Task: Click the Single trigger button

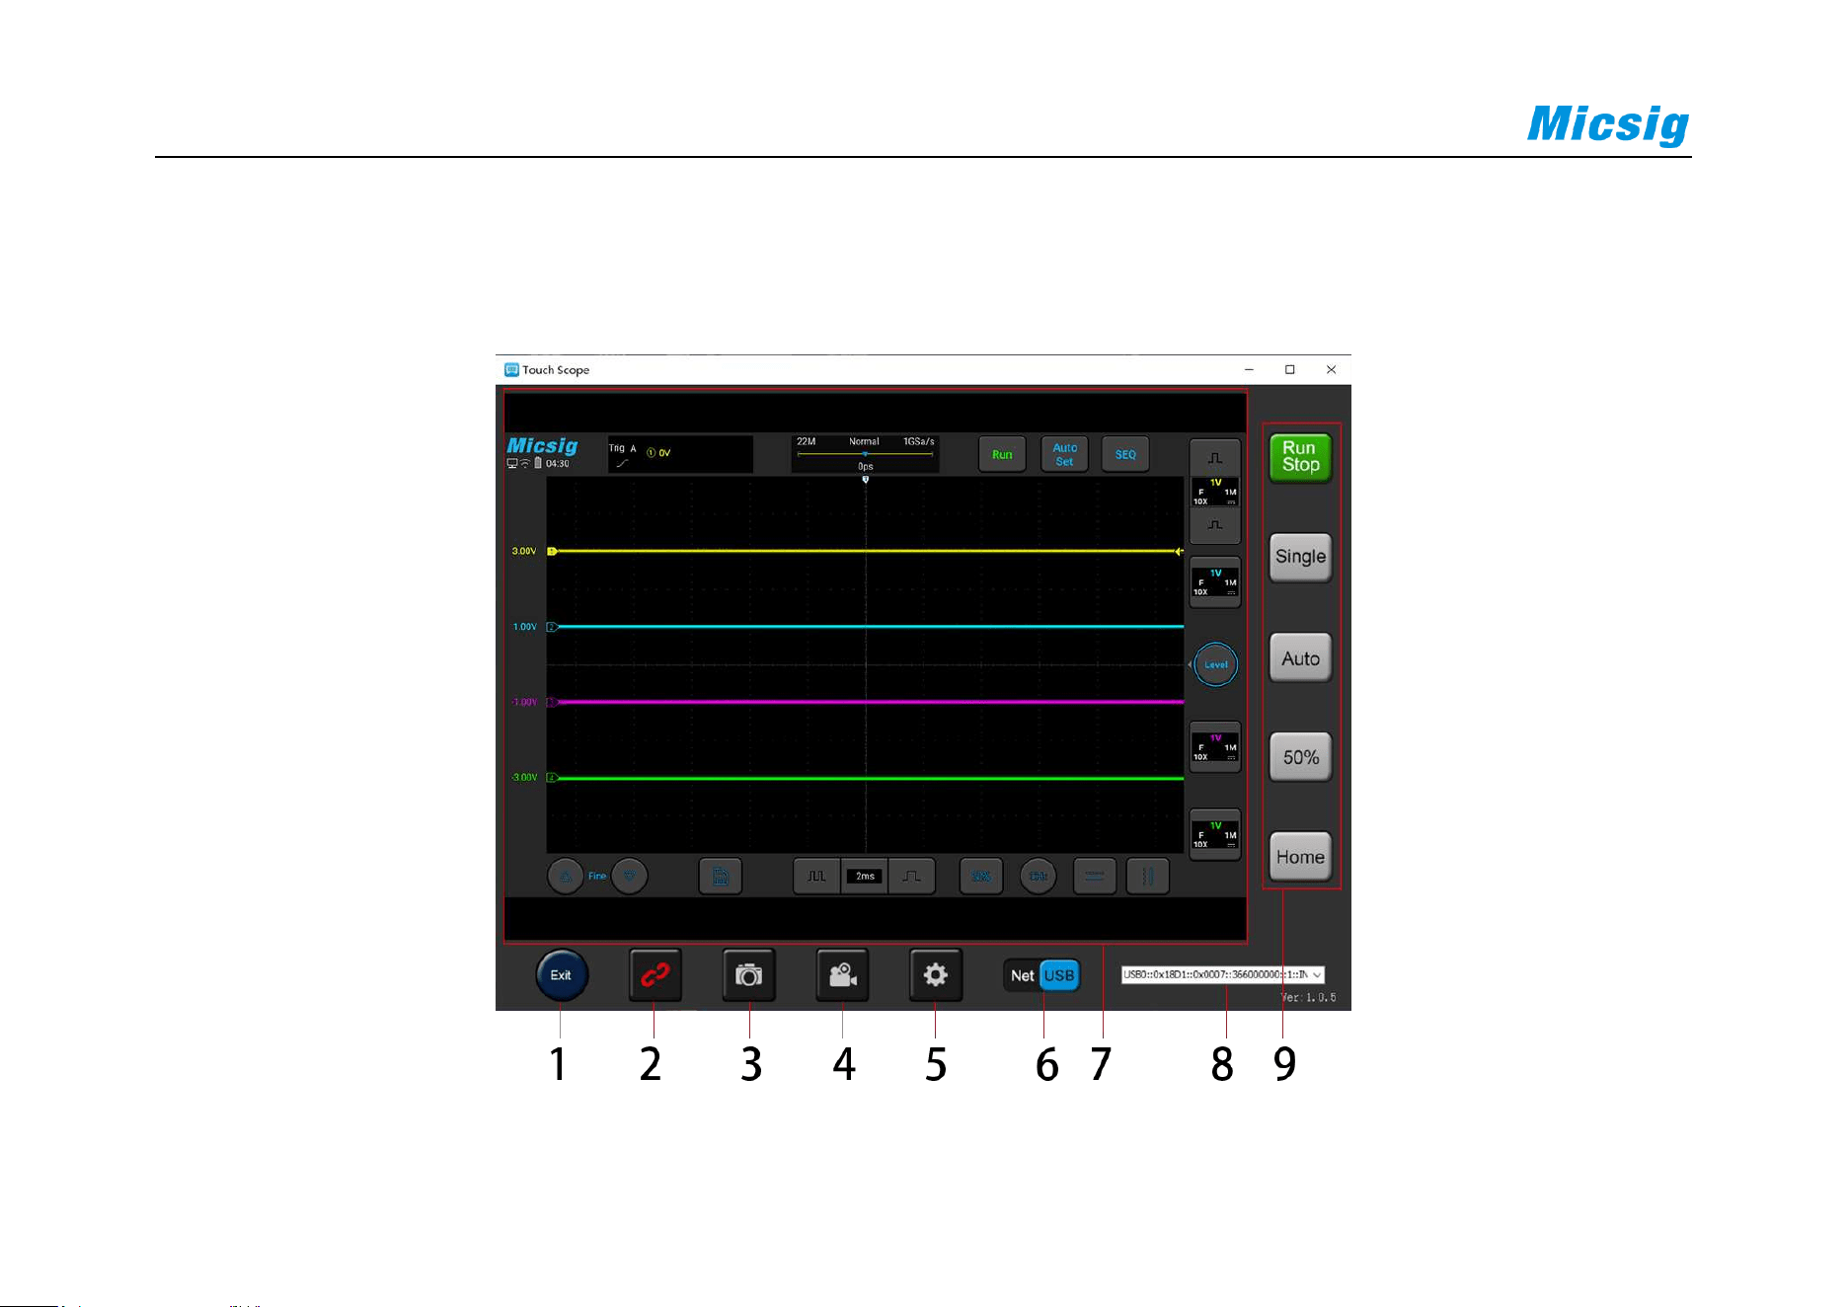Action: pos(1300,557)
